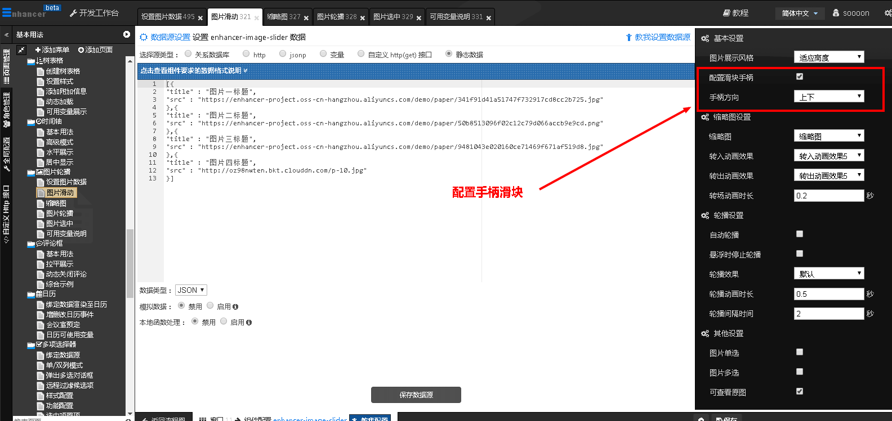The width and height of the screenshot is (892, 421).
Task: Switch to the 图片轮播 328 tab
Action: 337,17
